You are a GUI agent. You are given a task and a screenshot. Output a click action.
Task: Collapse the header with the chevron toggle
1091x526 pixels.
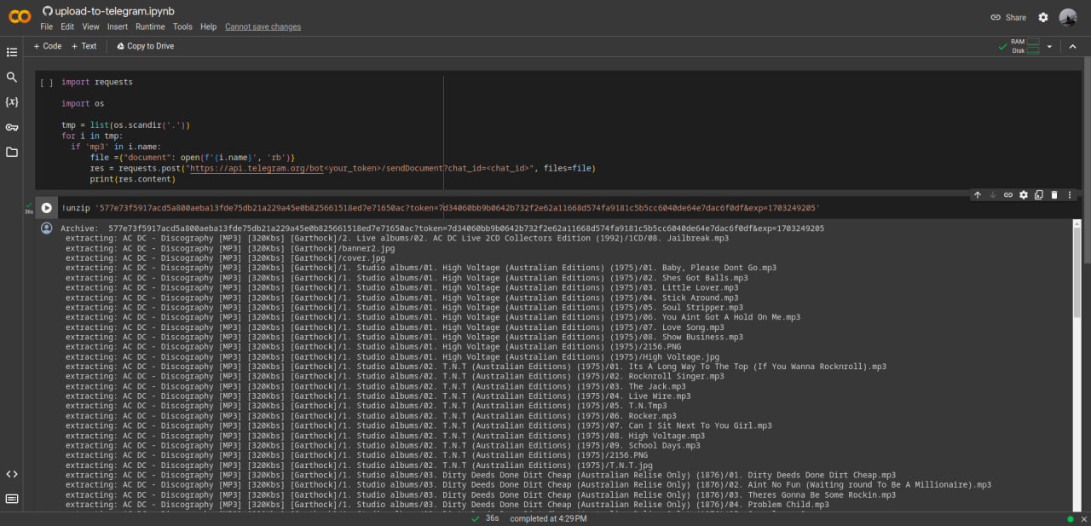tap(1072, 46)
